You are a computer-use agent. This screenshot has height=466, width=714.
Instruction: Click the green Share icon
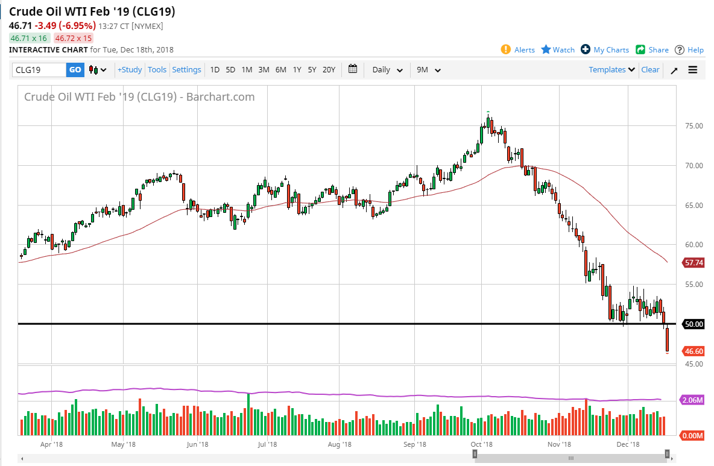pos(640,49)
